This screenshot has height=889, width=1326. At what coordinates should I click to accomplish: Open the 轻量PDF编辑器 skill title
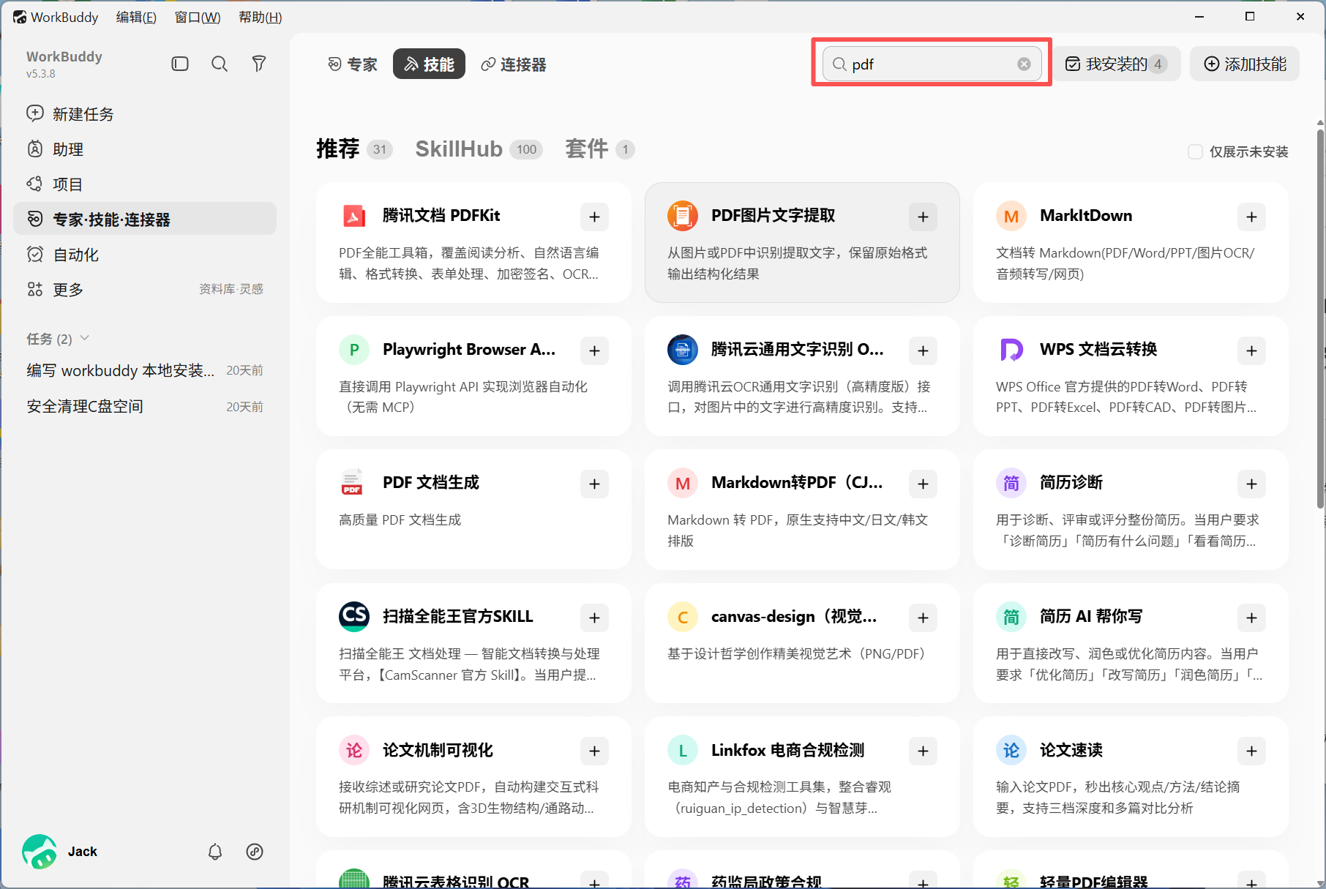pos(1094,882)
